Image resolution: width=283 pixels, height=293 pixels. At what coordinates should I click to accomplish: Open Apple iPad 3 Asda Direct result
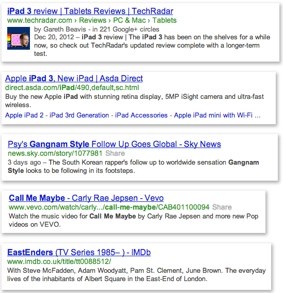click(x=74, y=79)
